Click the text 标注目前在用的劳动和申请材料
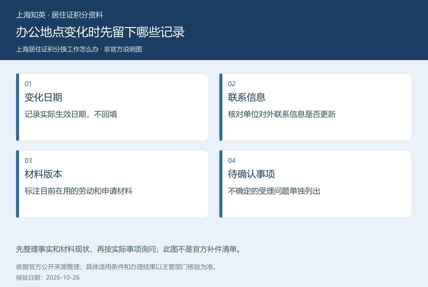The width and height of the screenshot is (428, 287). (x=79, y=191)
